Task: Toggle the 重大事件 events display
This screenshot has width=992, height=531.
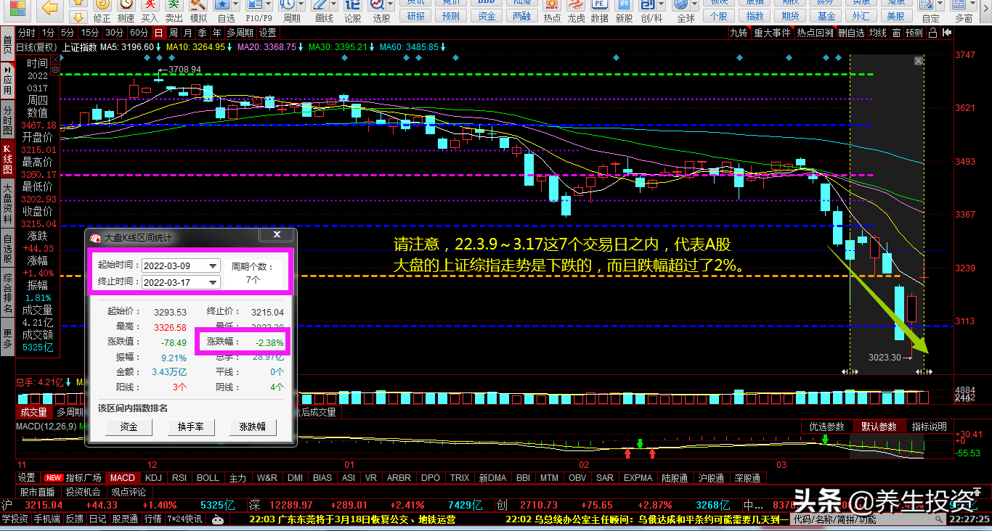Action: pyautogui.click(x=771, y=33)
